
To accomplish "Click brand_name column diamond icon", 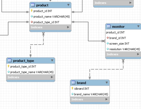I will coord(72,94).
